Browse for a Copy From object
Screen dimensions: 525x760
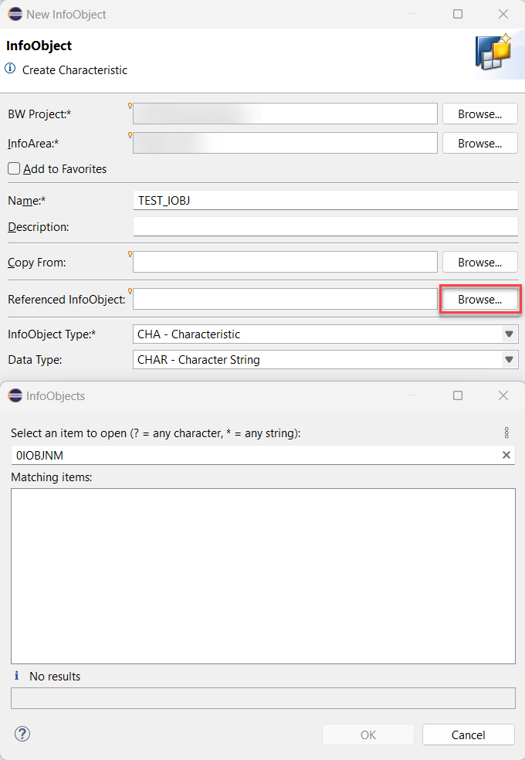(x=480, y=263)
